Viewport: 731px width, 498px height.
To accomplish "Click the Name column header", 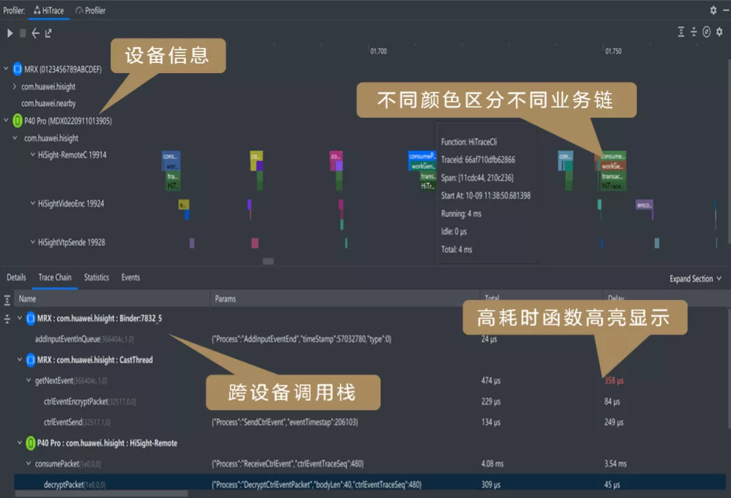I will [x=112, y=299].
